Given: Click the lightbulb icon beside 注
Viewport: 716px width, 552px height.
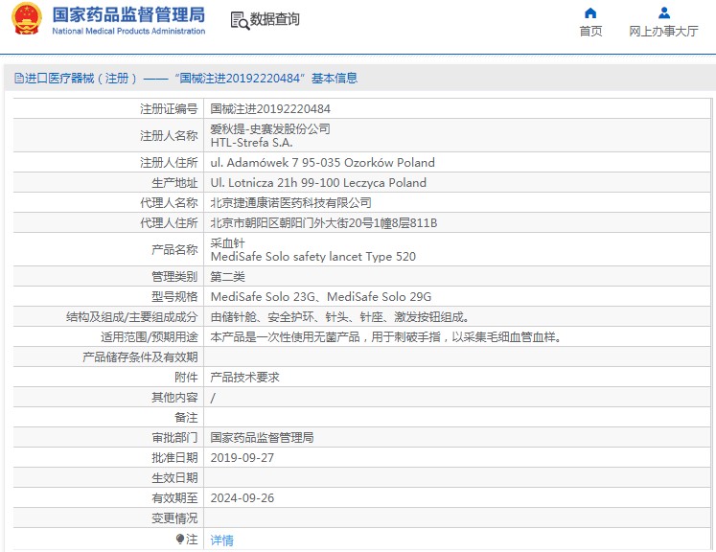Looking at the screenshot, I should 180,540.
